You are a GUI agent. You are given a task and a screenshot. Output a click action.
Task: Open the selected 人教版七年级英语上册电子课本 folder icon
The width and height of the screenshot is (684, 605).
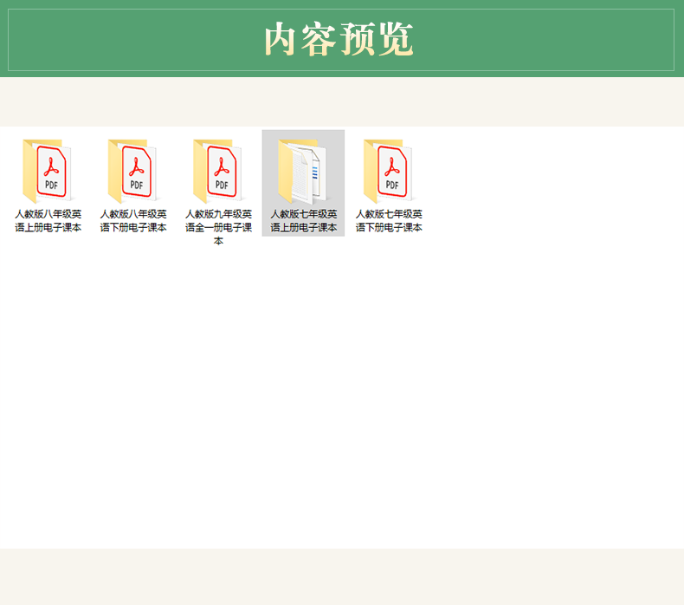pyautogui.click(x=303, y=172)
